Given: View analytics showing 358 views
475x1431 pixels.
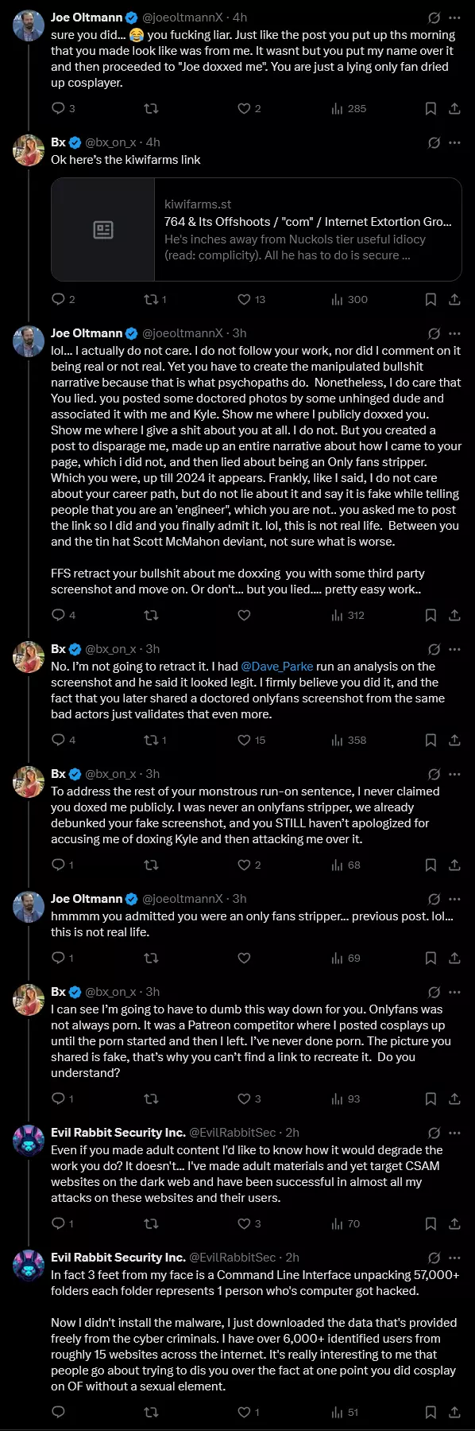Looking at the screenshot, I should [349, 740].
